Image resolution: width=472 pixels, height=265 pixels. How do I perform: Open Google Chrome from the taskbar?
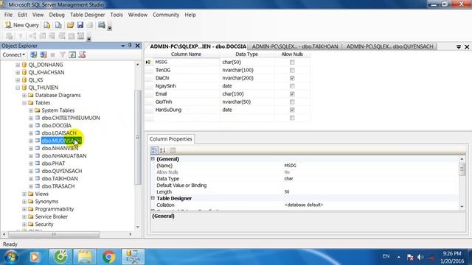pyautogui.click(x=109, y=257)
